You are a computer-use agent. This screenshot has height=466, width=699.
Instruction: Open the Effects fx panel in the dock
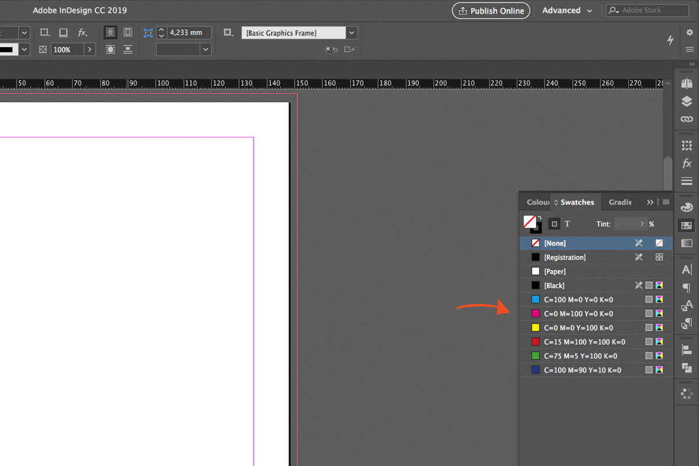pos(687,164)
